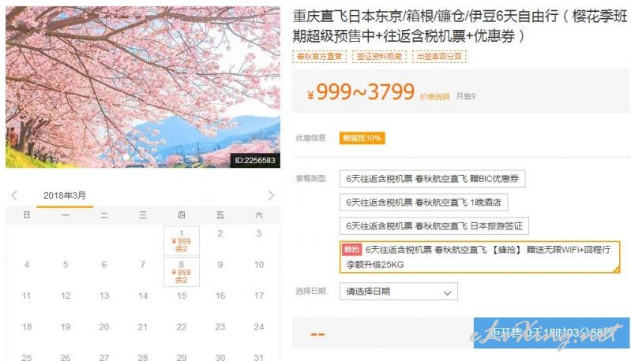Click the 月售9 monthly sales text
This screenshot has height=361, width=631.
click(x=466, y=96)
